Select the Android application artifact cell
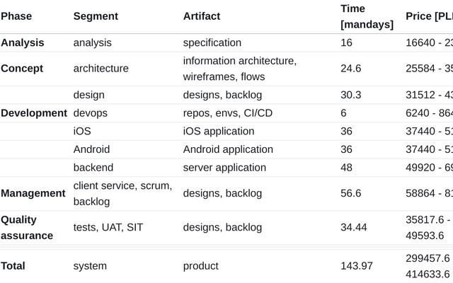The width and height of the screenshot is (453, 283). click(228, 149)
